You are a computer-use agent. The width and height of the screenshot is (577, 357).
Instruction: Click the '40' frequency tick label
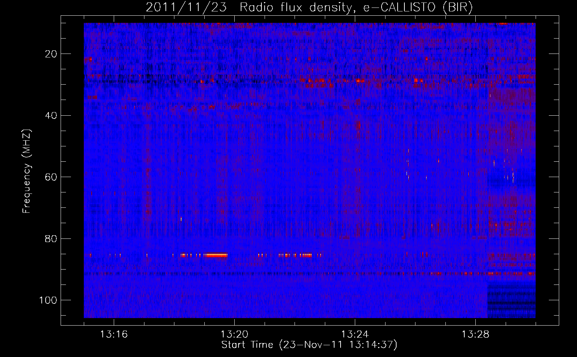(x=51, y=115)
